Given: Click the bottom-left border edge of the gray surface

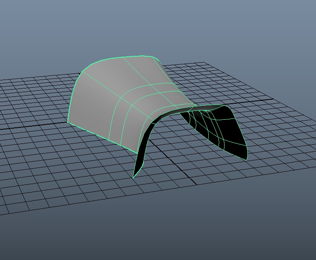Looking at the screenshot, I should pos(100,135).
